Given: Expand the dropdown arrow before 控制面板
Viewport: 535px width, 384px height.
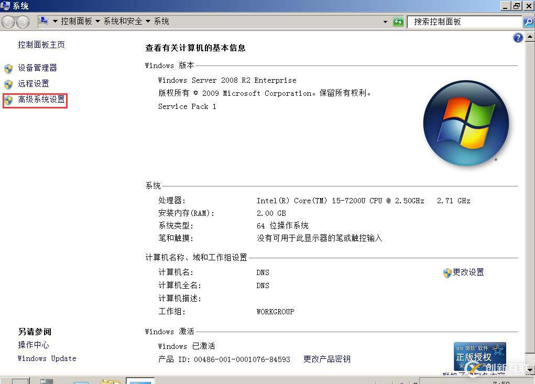Looking at the screenshot, I should coord(55,21).
